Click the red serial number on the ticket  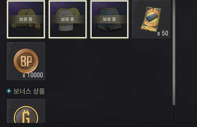pyautogui.click(x=151, y=28)
